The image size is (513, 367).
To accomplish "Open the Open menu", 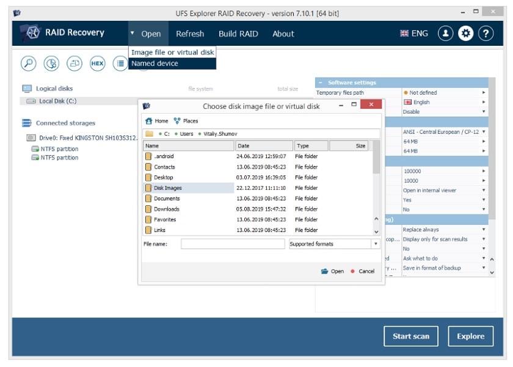I will 151,34.
